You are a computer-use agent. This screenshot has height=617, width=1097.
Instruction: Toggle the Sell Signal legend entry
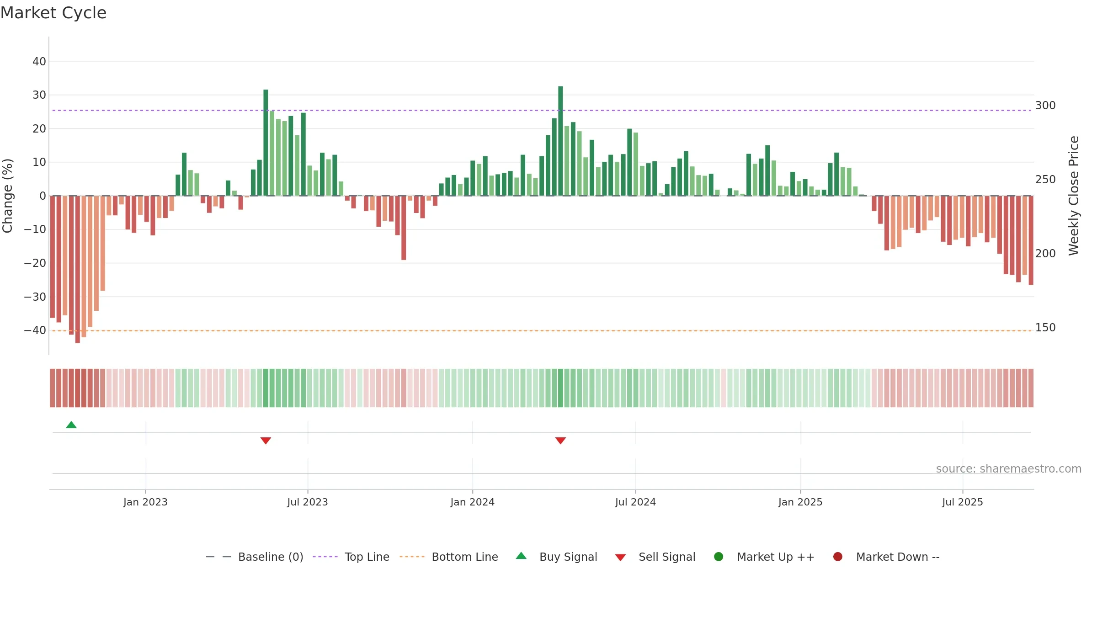point(655,557)
